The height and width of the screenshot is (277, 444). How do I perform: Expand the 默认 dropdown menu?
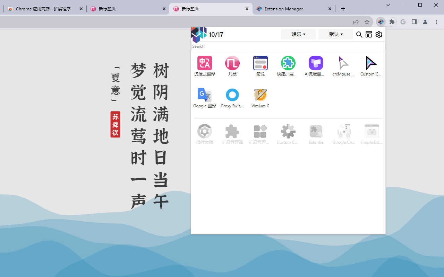tap(335, 34)
